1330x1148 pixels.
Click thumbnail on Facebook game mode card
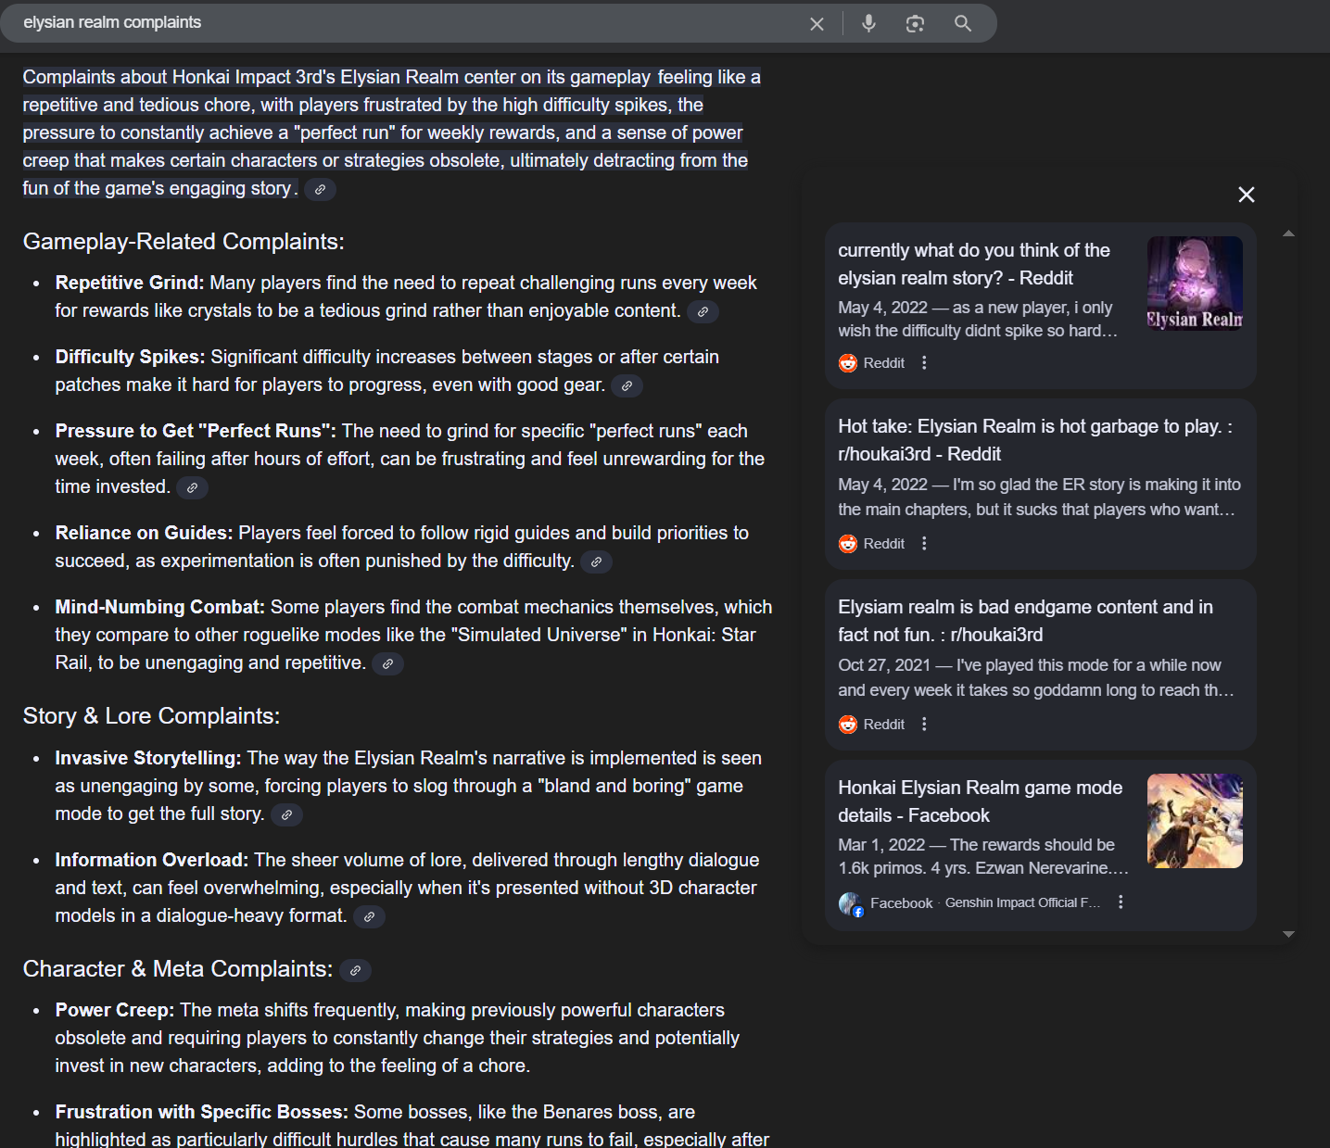pos(1195,821)
